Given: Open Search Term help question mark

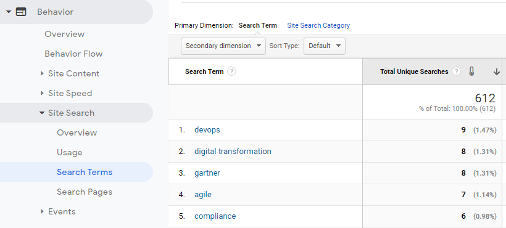Looking at the screenshot, I should pyautogui.click(x=231, y=71).
